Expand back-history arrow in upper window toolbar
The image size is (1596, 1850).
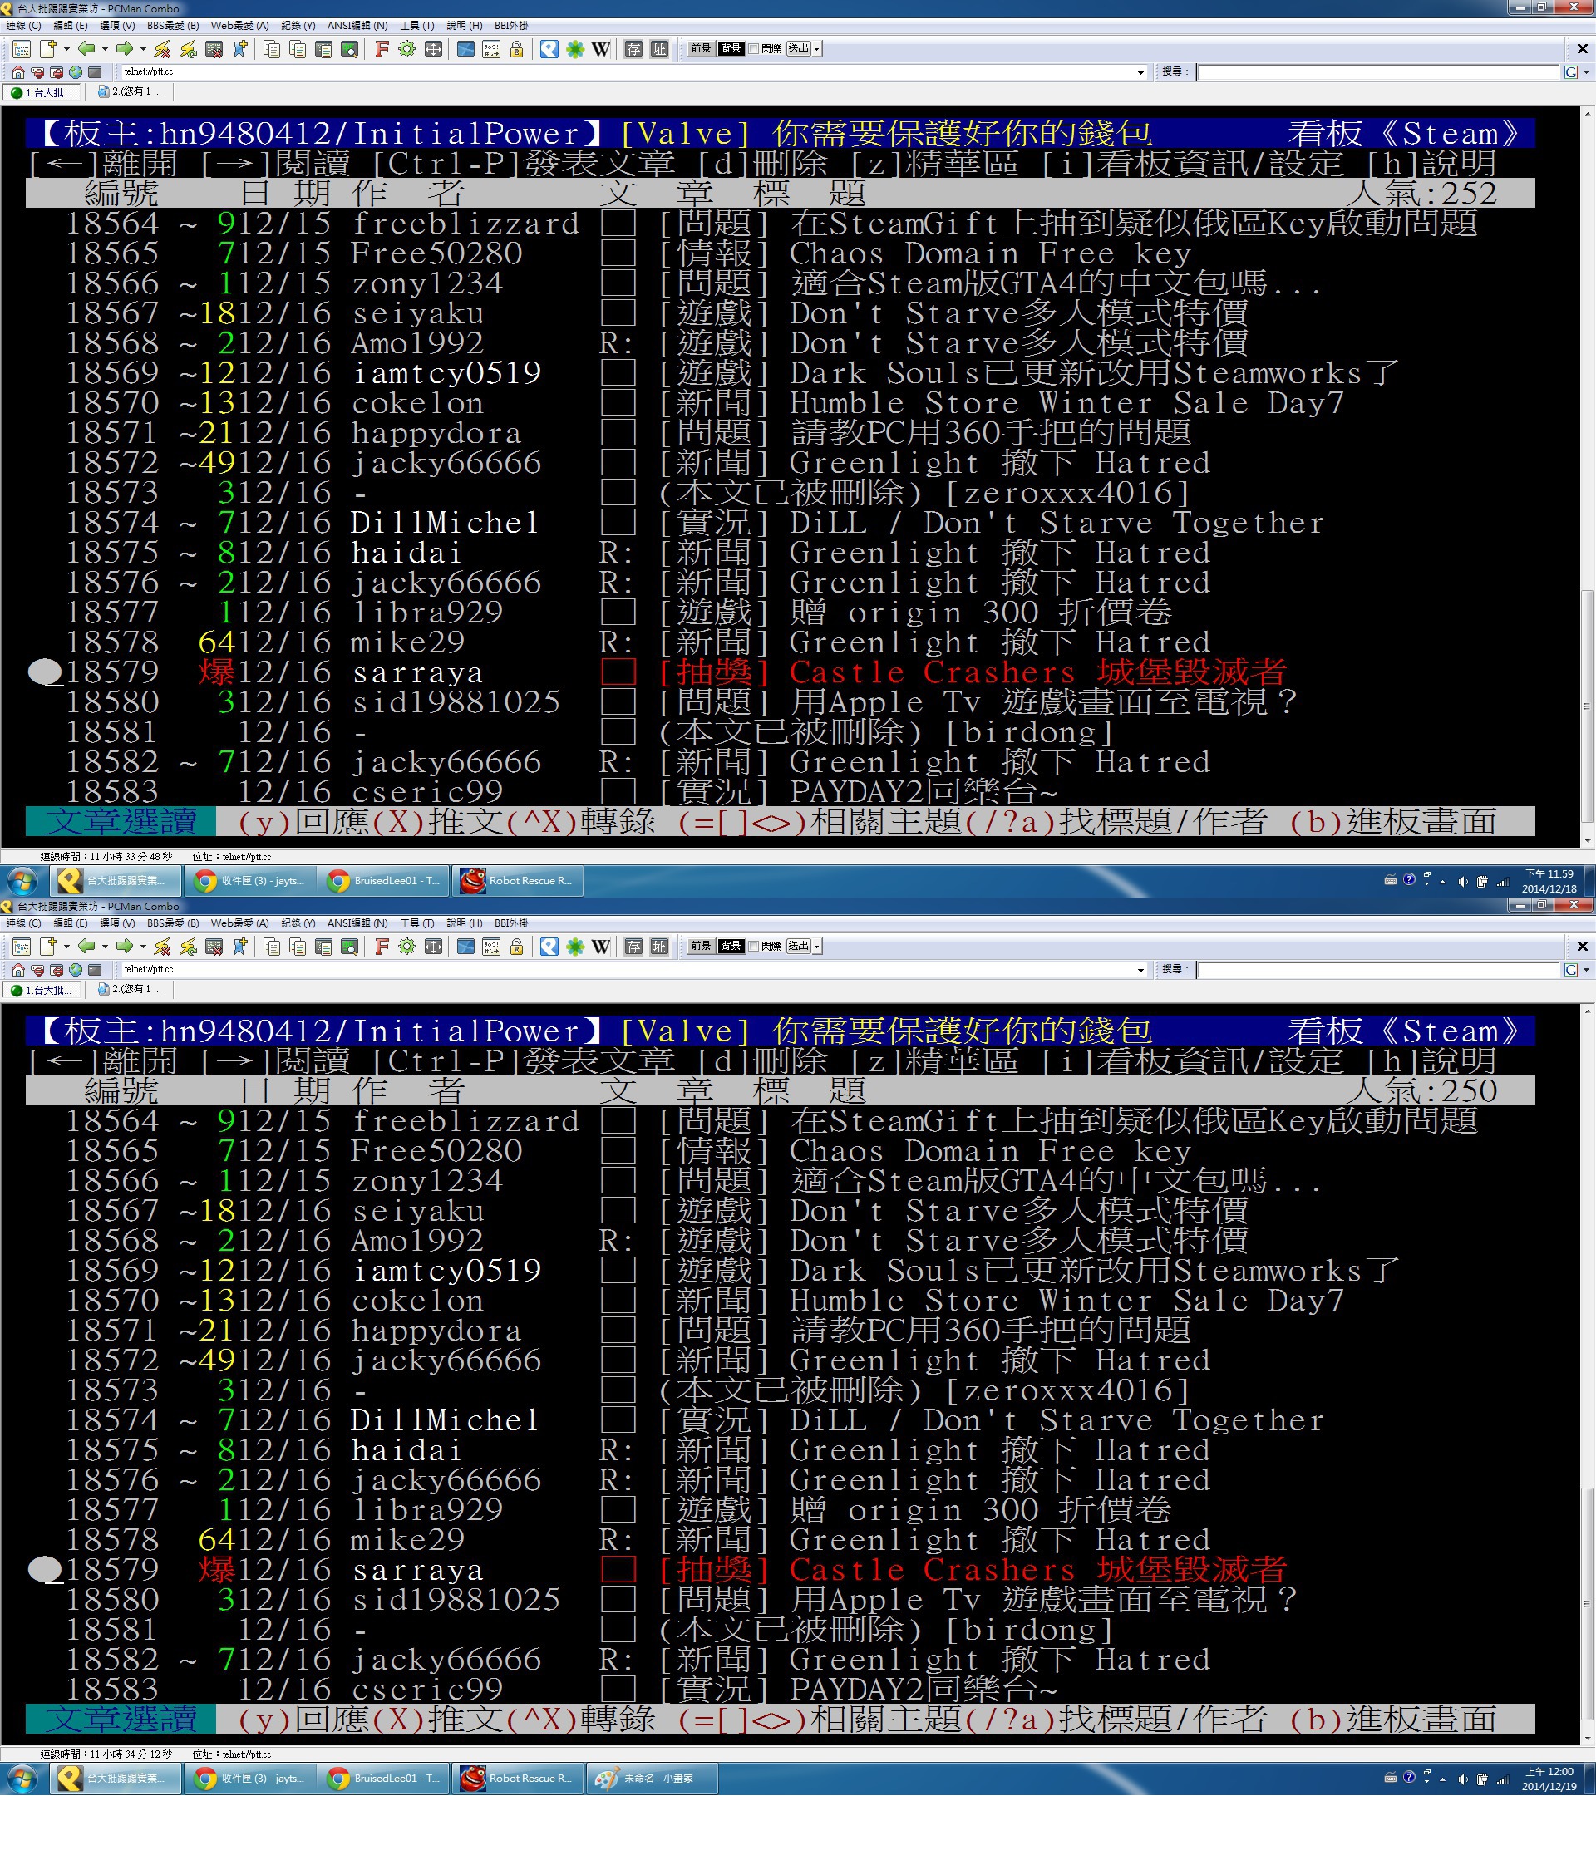click(x=105, y=49)
